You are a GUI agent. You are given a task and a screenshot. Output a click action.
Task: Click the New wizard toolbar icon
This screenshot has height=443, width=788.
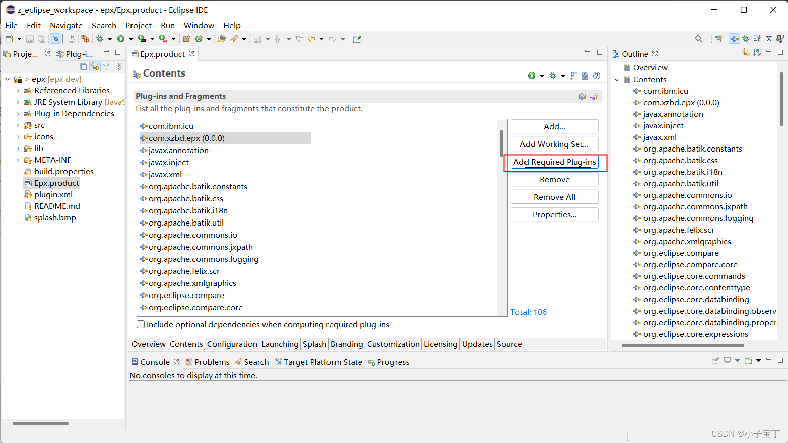click(9, 39)
